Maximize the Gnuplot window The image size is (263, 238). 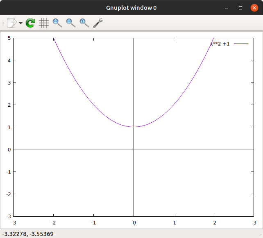click(x=240, y=8)
